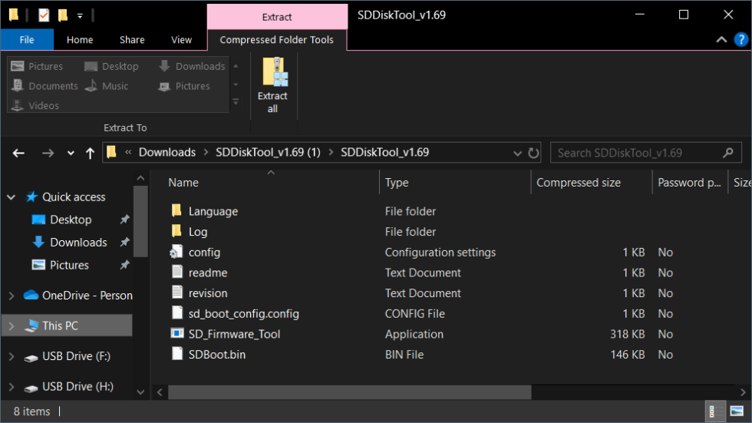Click the Up one level arrow

tap(90, 153)
